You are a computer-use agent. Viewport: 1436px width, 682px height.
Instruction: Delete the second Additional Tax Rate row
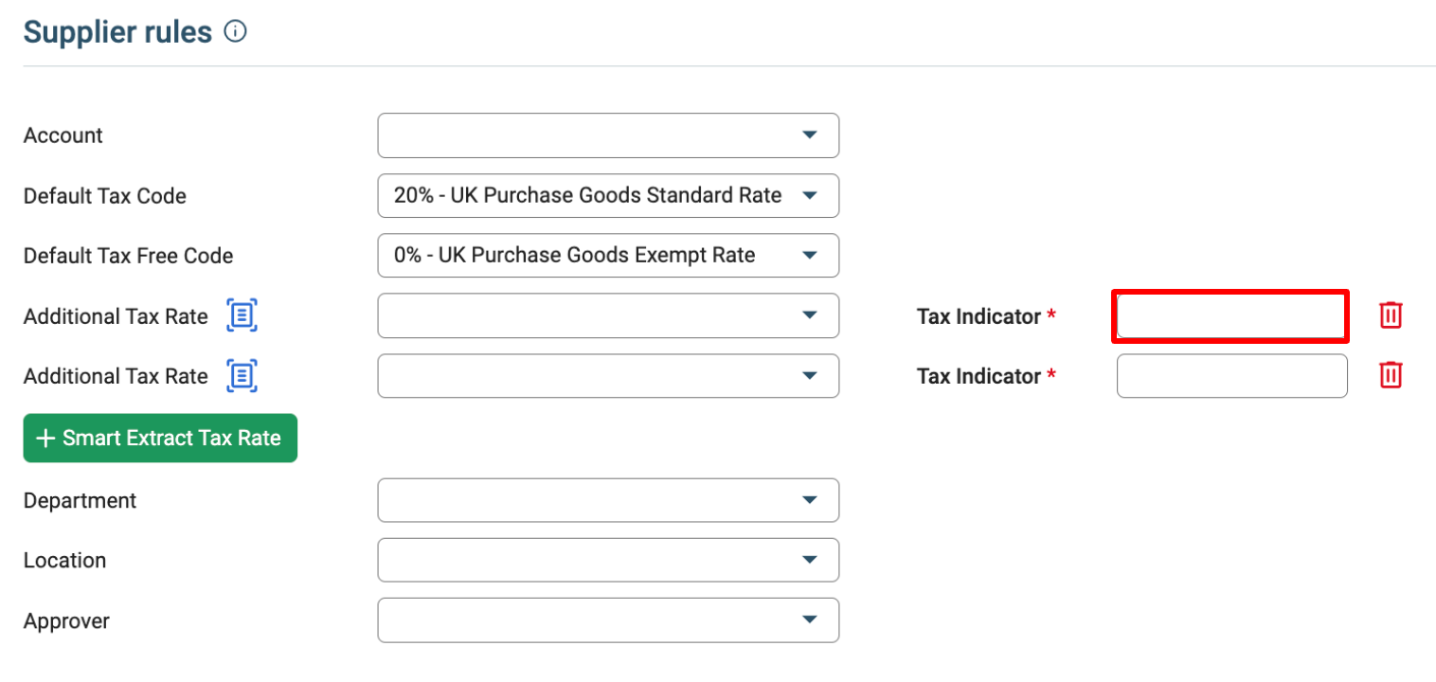point(1391,375)
